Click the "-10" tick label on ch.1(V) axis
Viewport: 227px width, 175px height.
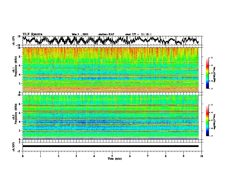(19, 45)
